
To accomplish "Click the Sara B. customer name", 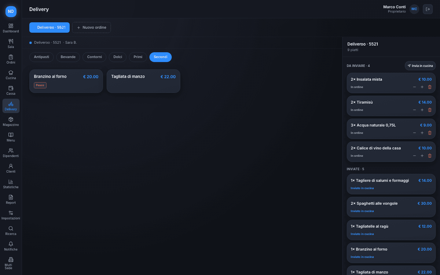I will point(71,43).
